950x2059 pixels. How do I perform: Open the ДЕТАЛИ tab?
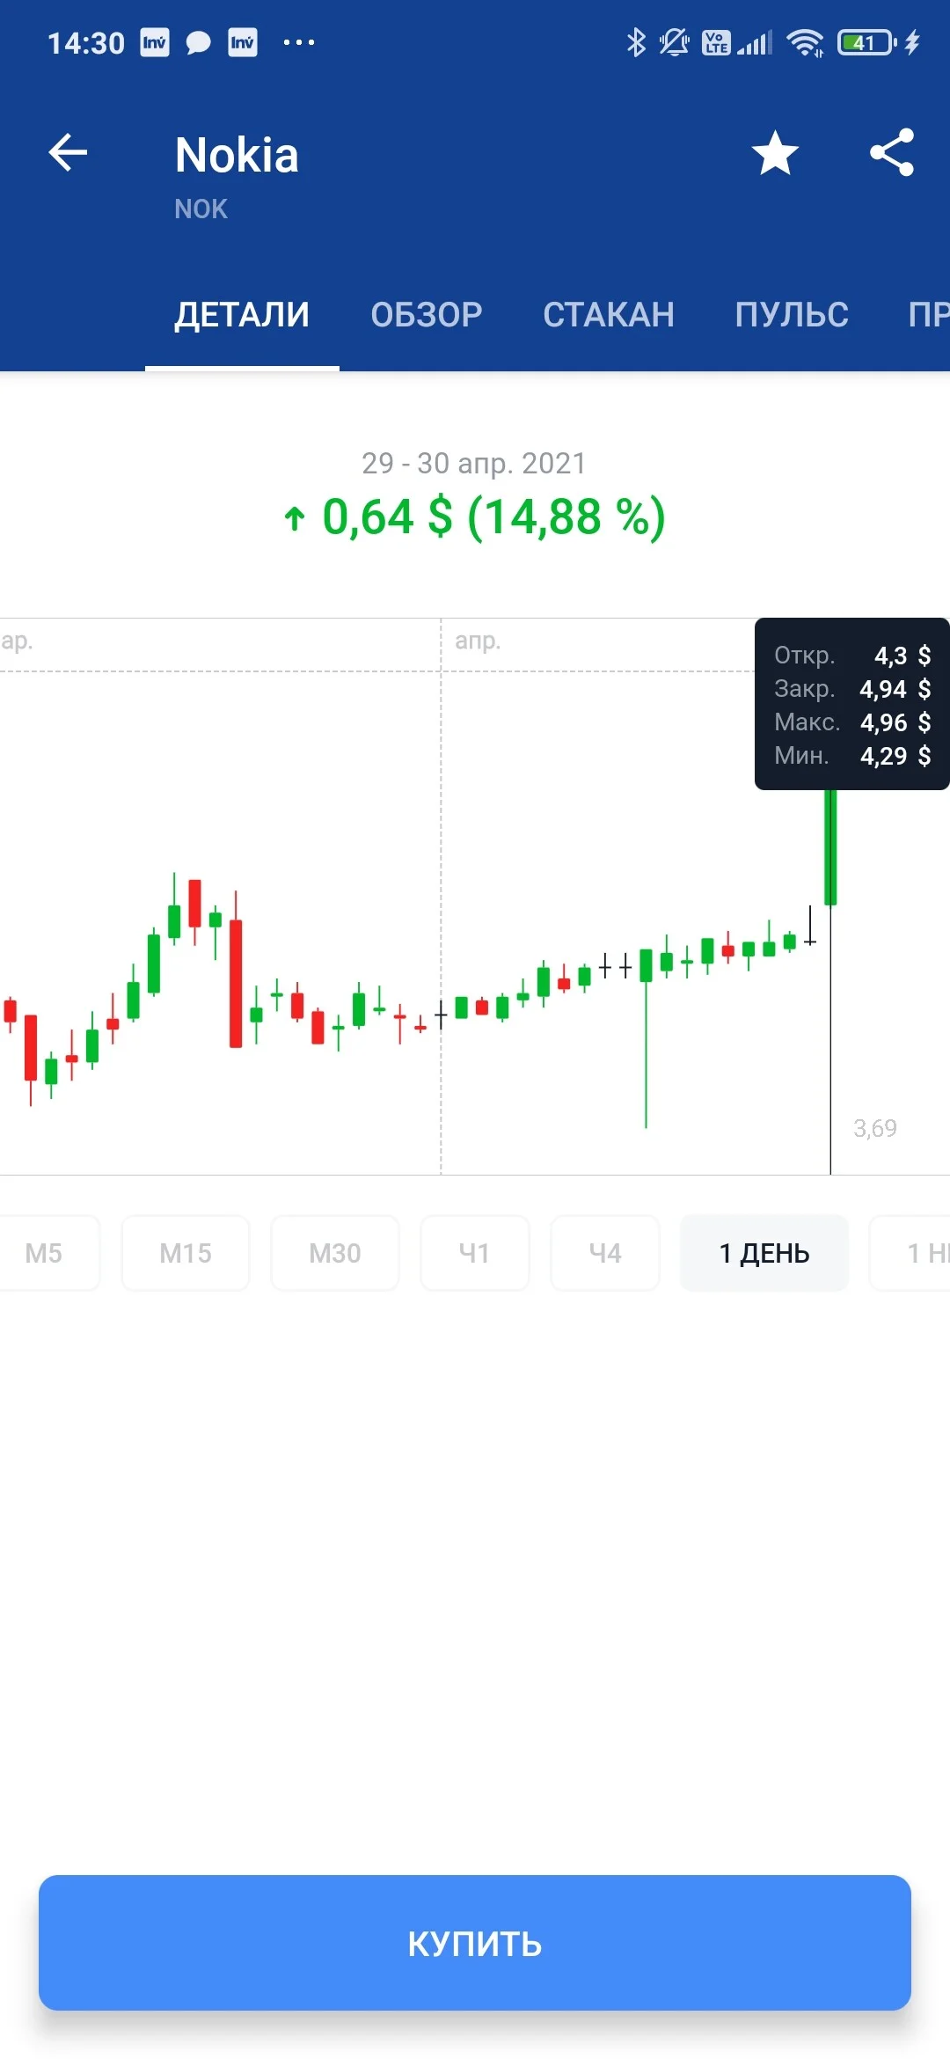coord(242,315)
